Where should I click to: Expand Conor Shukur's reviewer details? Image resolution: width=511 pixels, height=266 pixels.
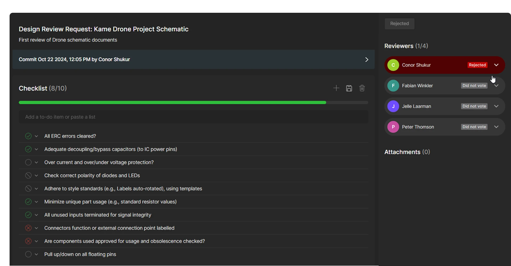click(496, 65)
